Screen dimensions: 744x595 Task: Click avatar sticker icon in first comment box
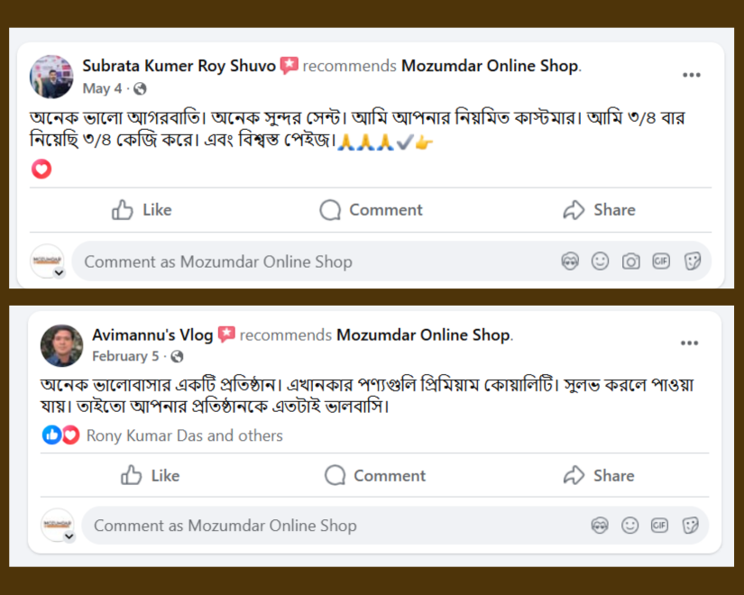[x=570, y=261]
